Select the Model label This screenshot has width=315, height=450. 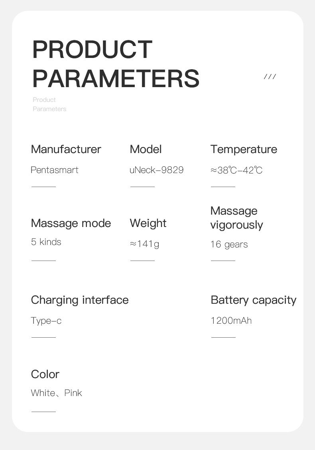pyautogui.click(x=146, y=149)
